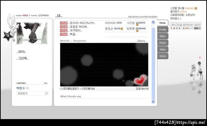Open the music player LIST button
This screenshot has width=207, height=126.
click(x=196, y=28)
